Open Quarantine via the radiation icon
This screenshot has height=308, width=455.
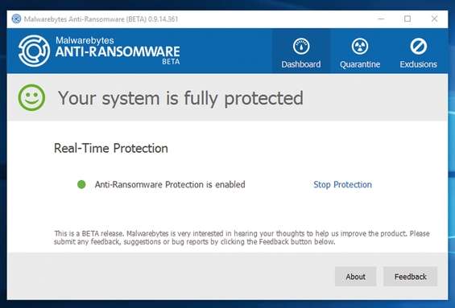[360, 47]
